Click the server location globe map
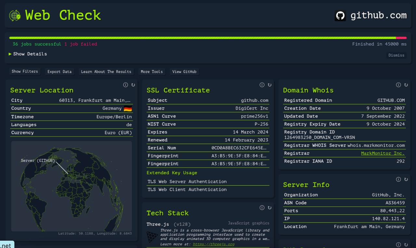 point(71,186)
